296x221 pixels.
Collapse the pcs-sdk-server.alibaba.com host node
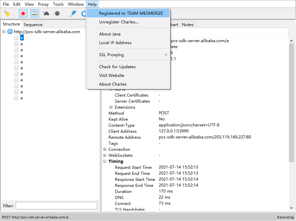point(4,32)
